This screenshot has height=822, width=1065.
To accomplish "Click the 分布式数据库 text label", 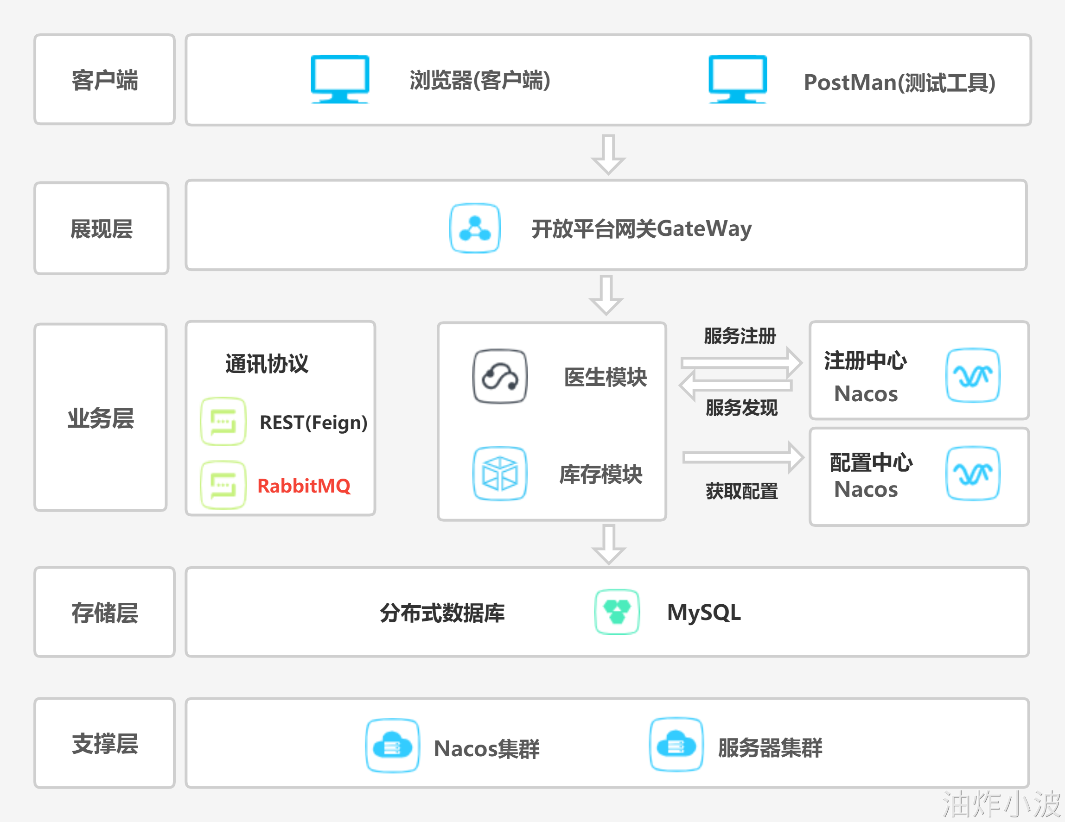I will [442, 613].
